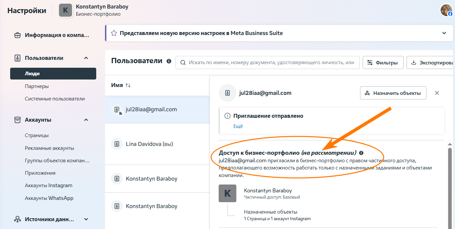This screenshot has width=455, height=229.
Task: Click the info icon next to Пользователи heading
Action: [x=169, y=61]
